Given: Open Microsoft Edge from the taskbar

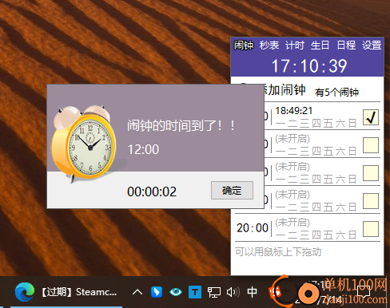Looking at the screenshot, I should pyautogui.click(x=25, y=292).
